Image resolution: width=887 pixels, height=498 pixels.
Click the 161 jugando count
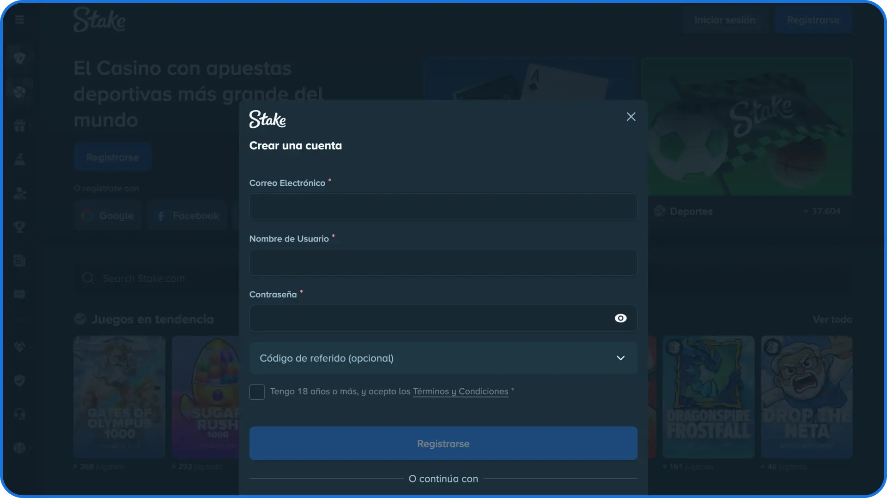691,467
